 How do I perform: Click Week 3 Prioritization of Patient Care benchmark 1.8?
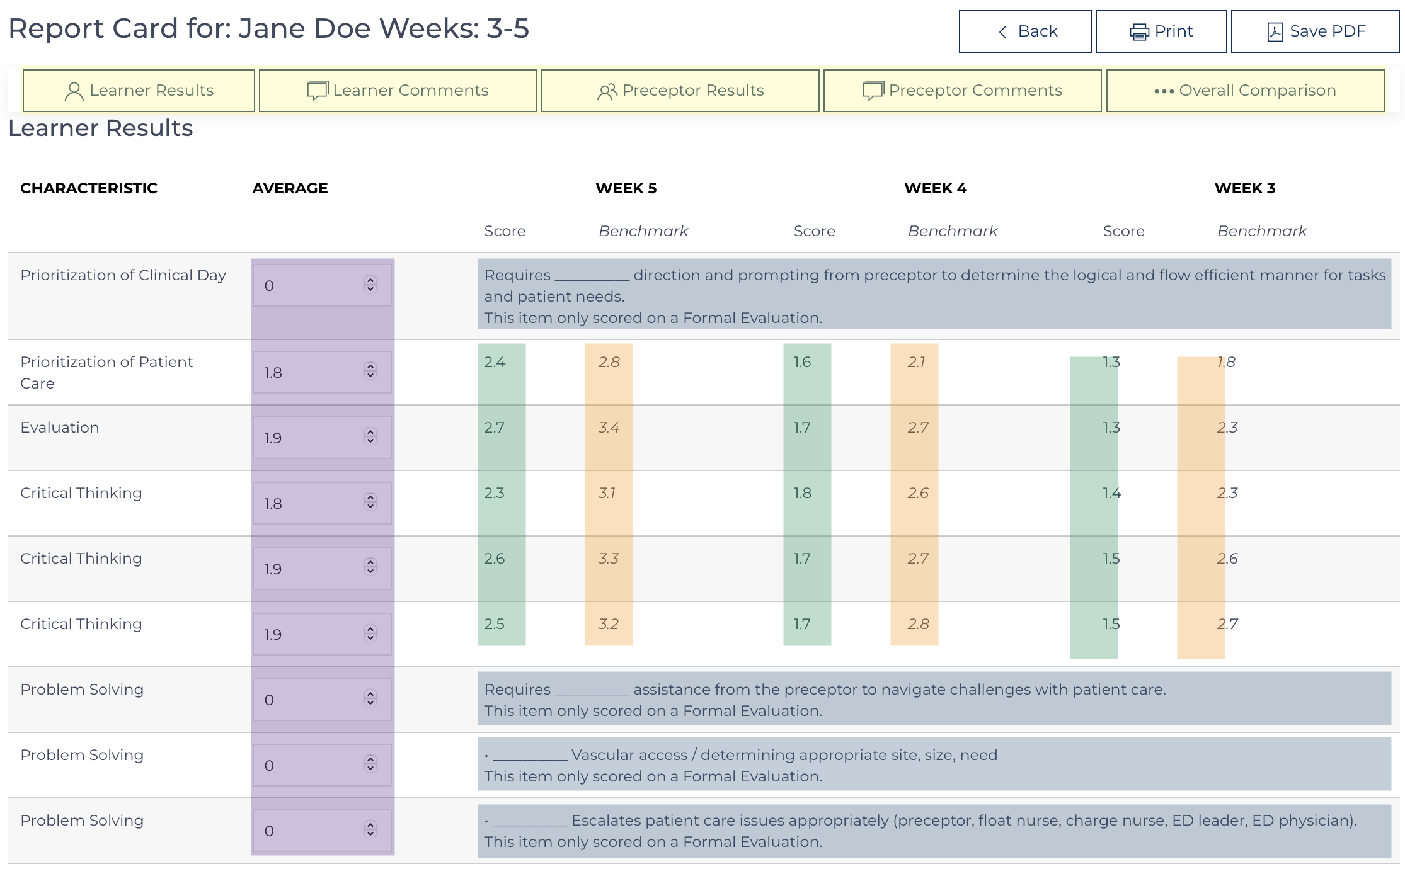tap(1226, 362)
